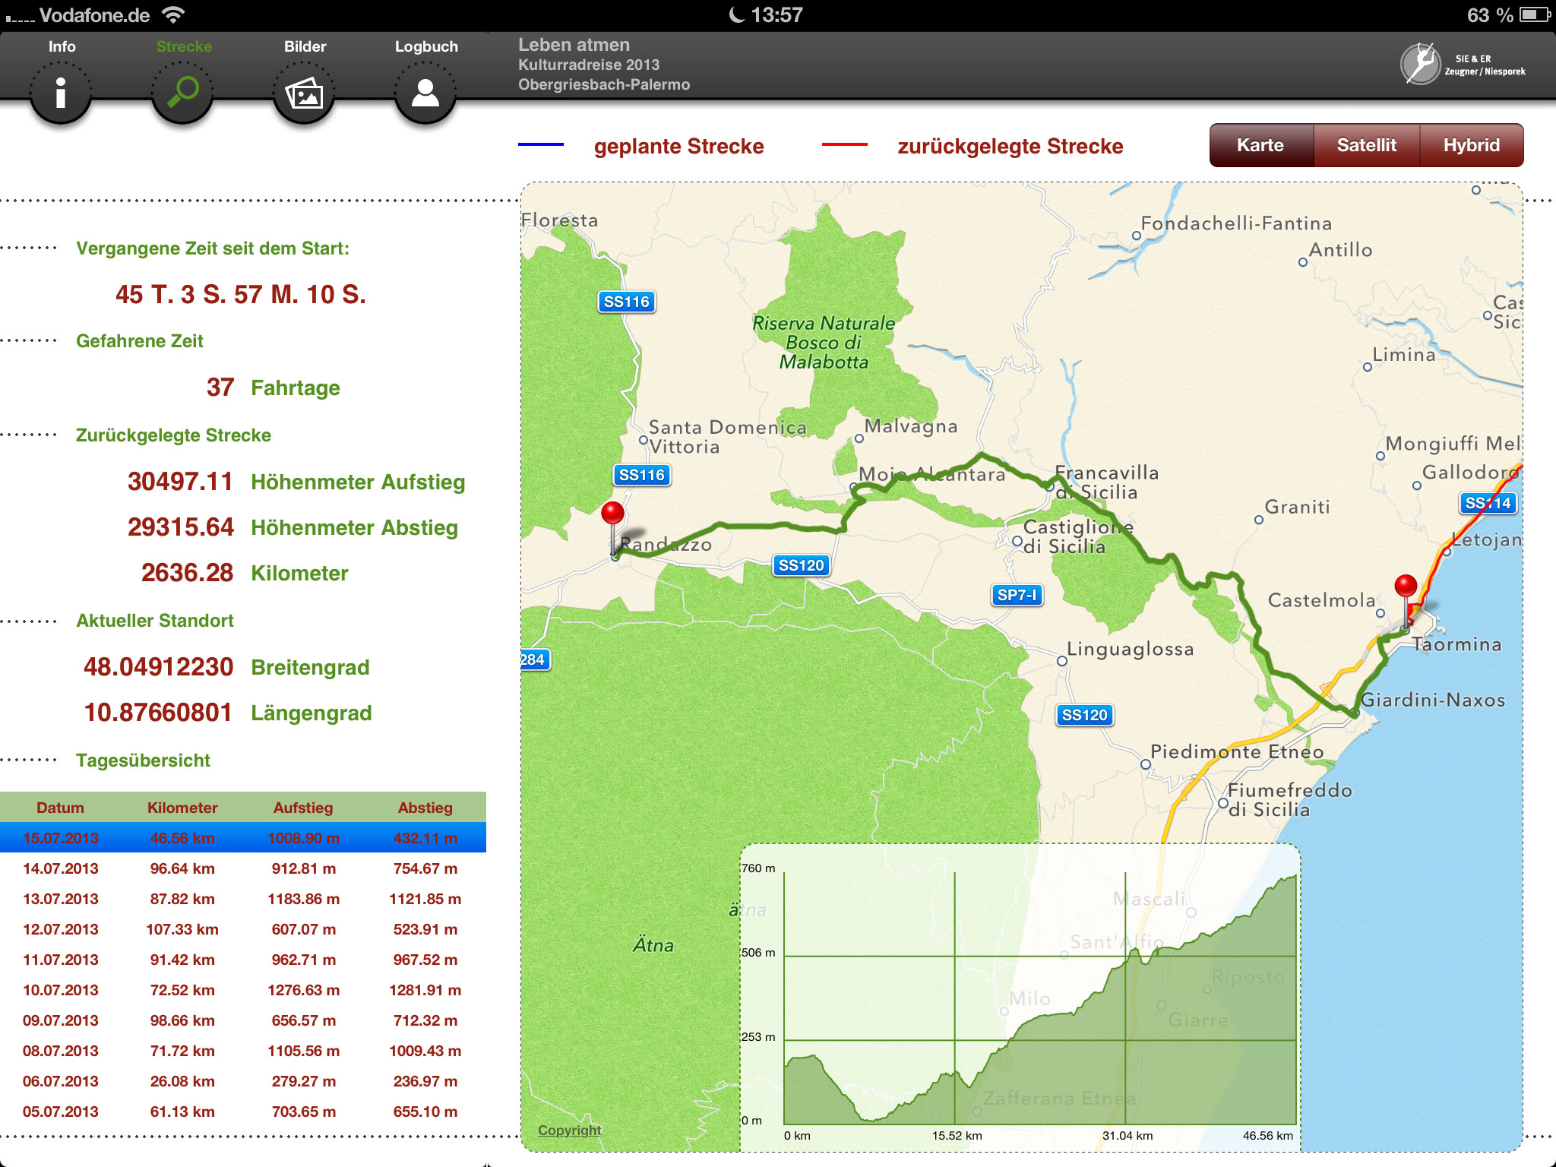Image resolution: width=1556 pixels, height=1167 pixels.
Task: Switch map to Hybrid view
Action: point(1471,145)
